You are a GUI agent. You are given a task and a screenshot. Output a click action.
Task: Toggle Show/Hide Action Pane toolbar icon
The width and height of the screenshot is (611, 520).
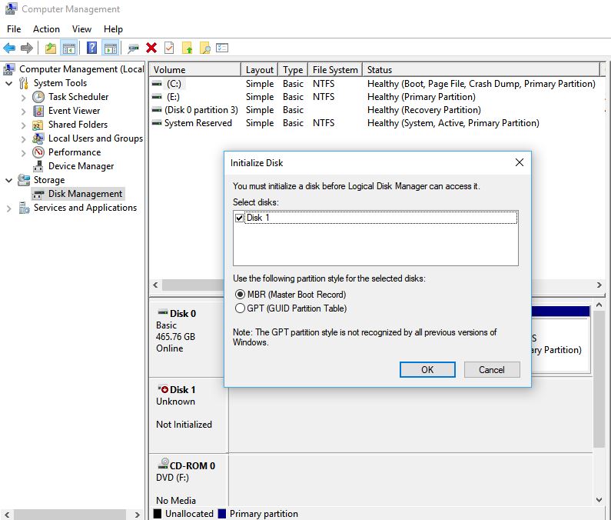click(111, 48)
